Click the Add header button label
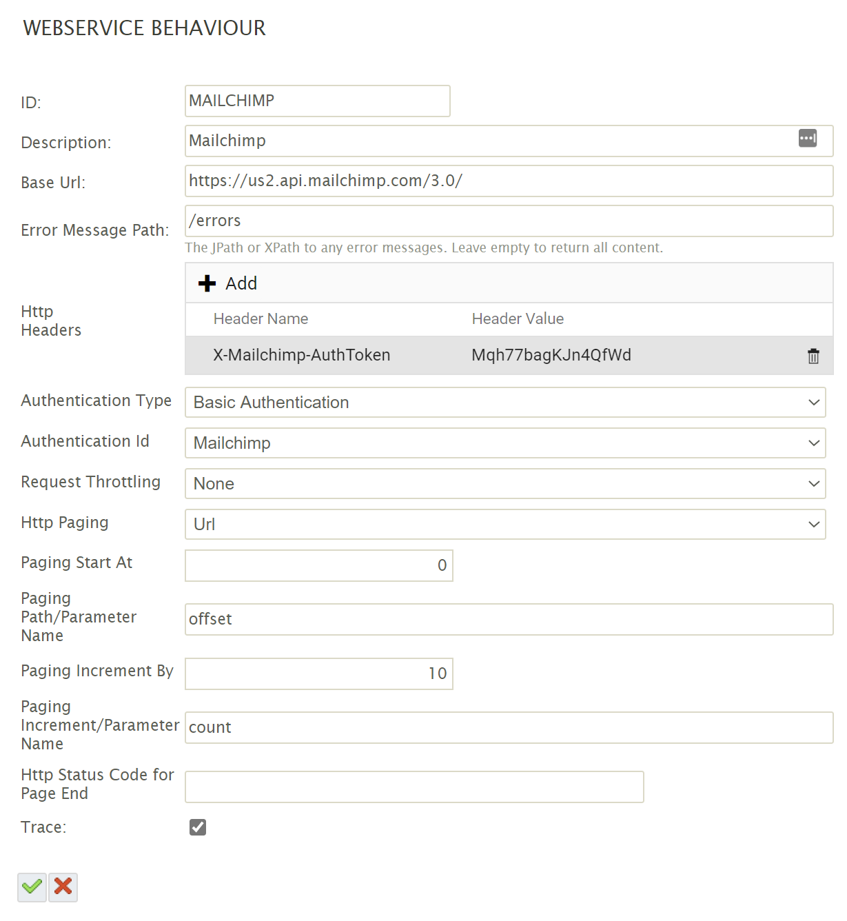847x921 pixels. [241, 283]
